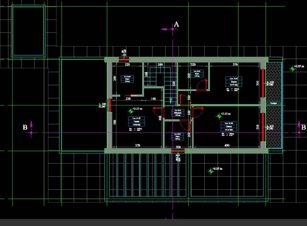Select the horizontal 200 dimension above bottom window
The height and width of the screenshot is (226, 307).
pos(178,147)
